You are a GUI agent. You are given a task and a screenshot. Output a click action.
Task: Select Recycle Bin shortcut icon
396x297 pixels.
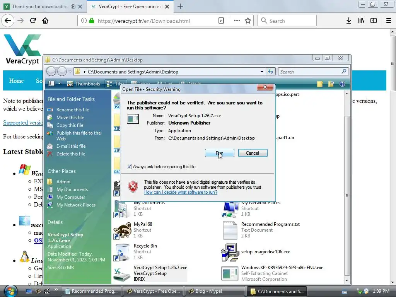pyautogui.click(x=122, y=252)
